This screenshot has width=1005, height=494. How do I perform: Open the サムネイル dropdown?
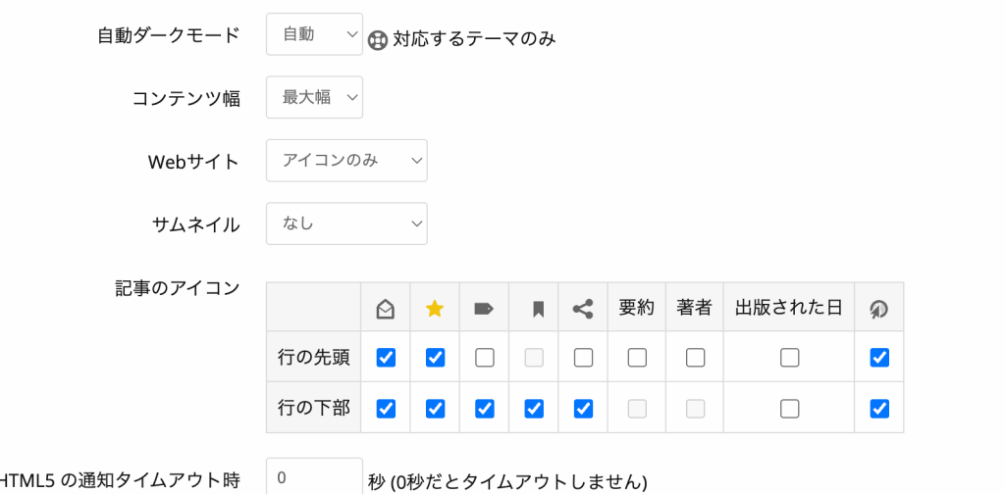(346, 223)
